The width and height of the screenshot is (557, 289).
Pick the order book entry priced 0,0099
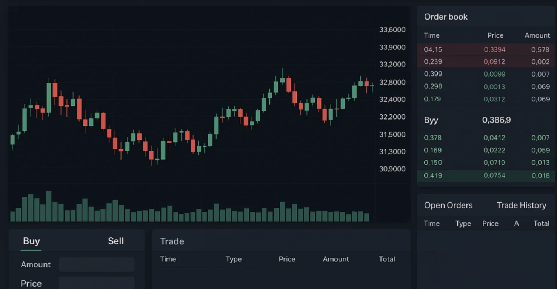pos(486,74)
